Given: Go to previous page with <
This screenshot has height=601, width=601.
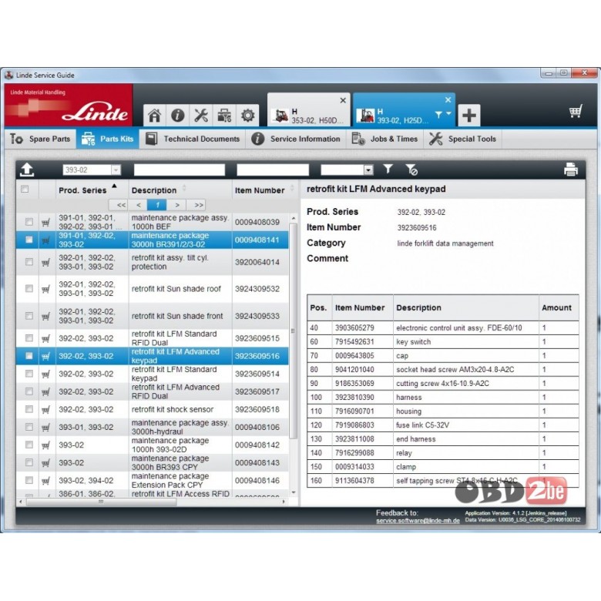Looking at the screenshot, I should point(139,205).
